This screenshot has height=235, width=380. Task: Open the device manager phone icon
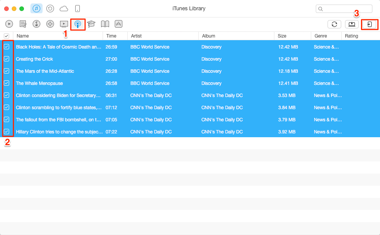[x=77, y=9]
